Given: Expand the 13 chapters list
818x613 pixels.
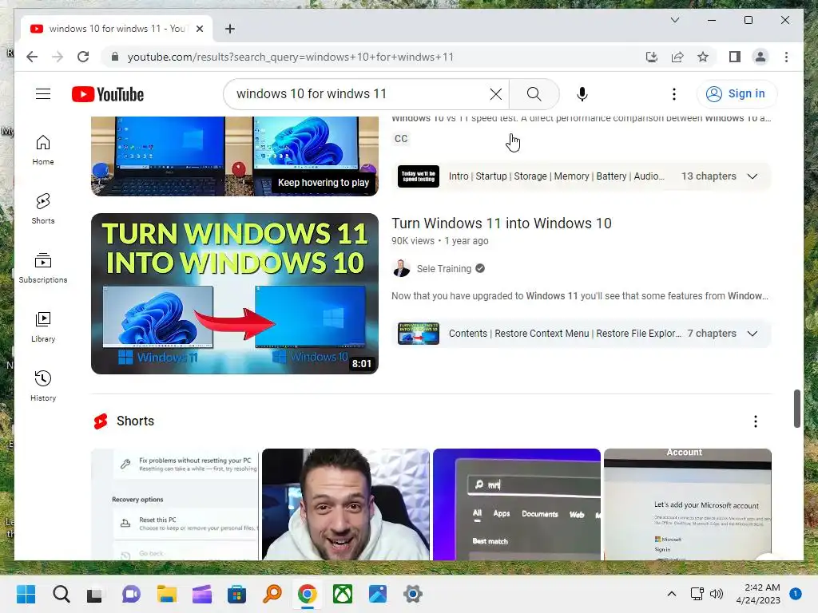Looking at the screenshot, I should click(752, 176).
